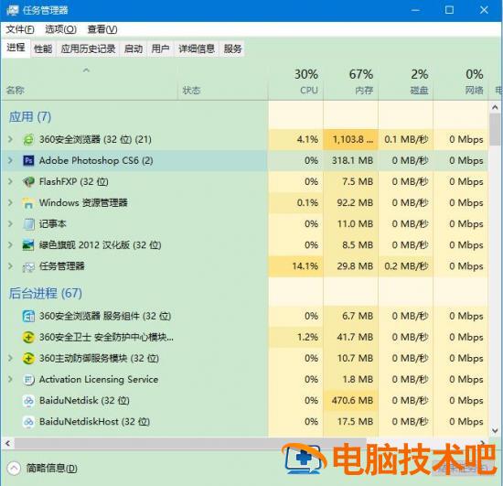Viewport: 503px width, 486px height.
Task: Switch to the 启动 tab
Action: 134,49
